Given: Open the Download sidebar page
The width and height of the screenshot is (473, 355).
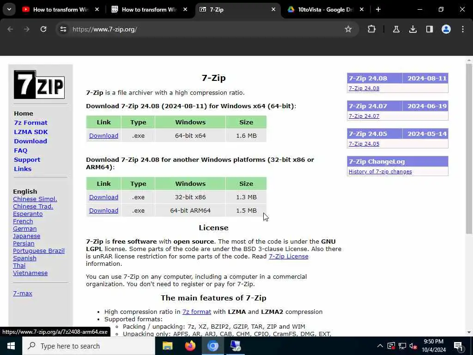Looking at the screenshot, I should (30, 141).
